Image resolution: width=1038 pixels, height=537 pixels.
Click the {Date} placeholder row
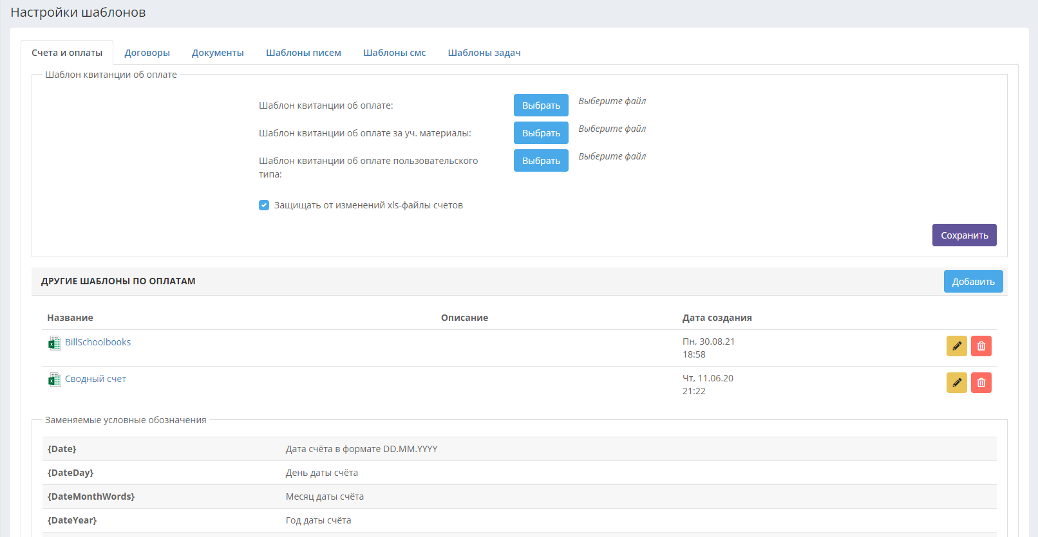tap(520, 449)
